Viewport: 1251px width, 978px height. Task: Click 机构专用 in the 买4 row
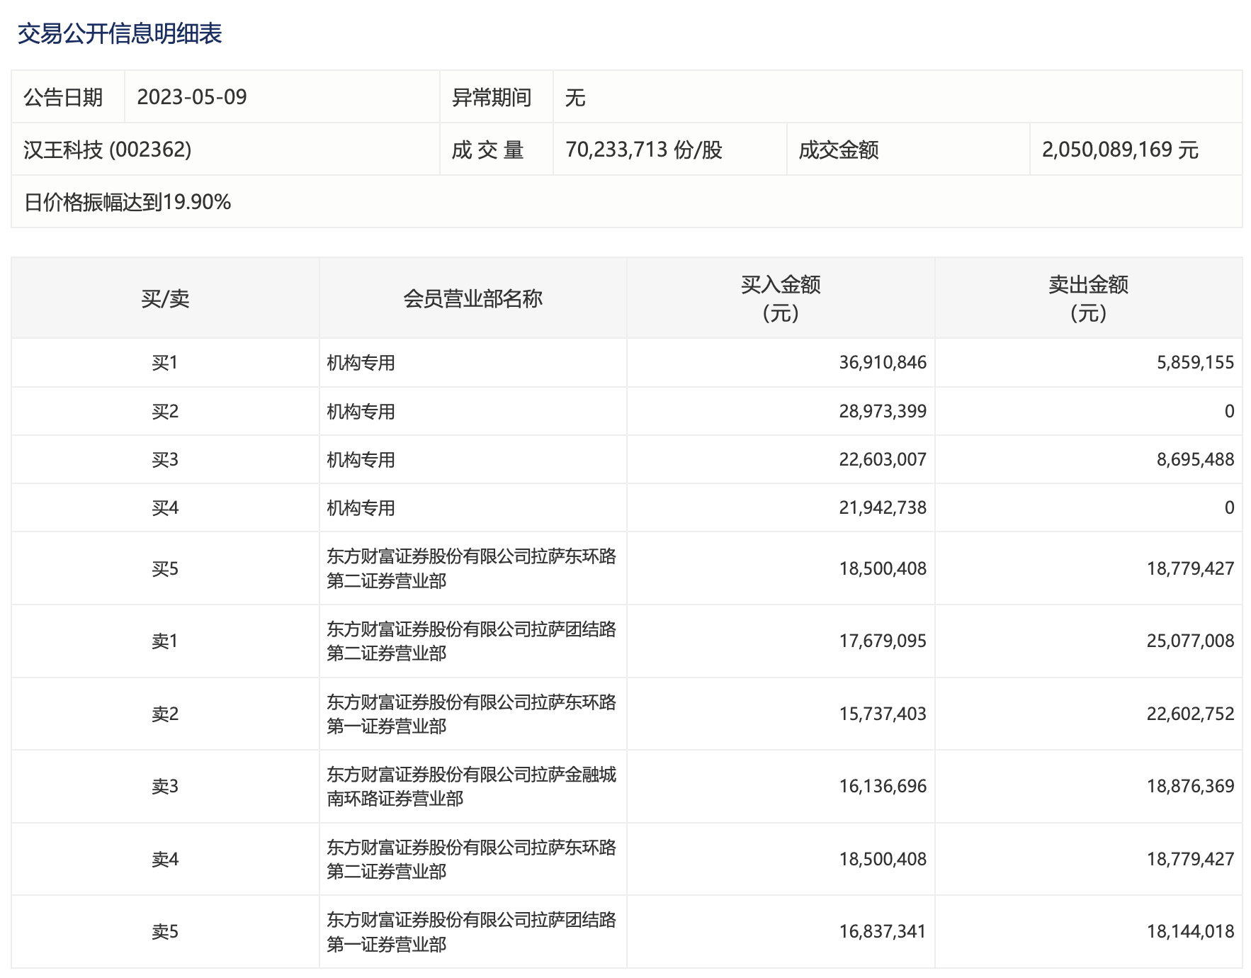pyautogui.click(x=361, y=507)
